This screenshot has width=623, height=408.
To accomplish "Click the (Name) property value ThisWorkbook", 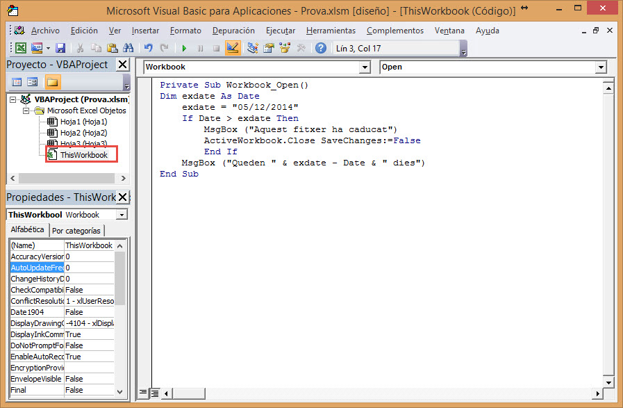I will [x=89, y=245].
